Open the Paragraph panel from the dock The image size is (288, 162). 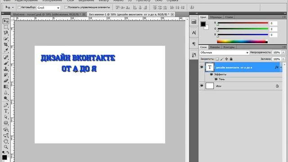(194, 44)
